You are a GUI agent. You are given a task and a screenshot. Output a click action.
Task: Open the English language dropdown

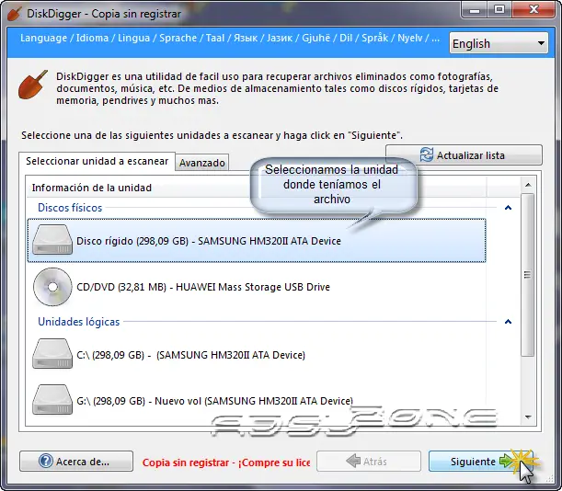click(499, 43)
